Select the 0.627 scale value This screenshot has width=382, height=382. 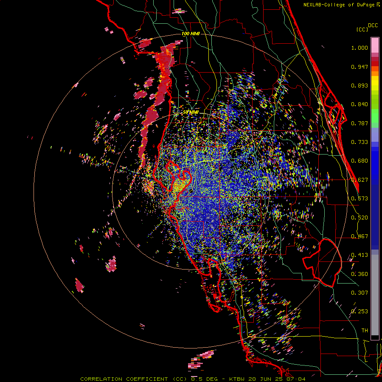[360, 180]
